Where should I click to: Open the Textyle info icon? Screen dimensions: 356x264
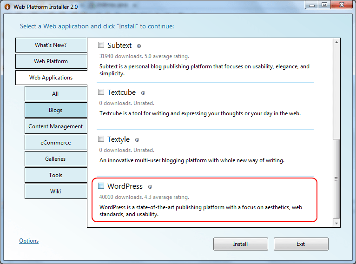pos(137,140)
